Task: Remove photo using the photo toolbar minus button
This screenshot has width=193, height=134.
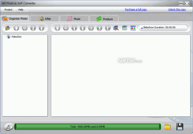Action: point(66,28)
